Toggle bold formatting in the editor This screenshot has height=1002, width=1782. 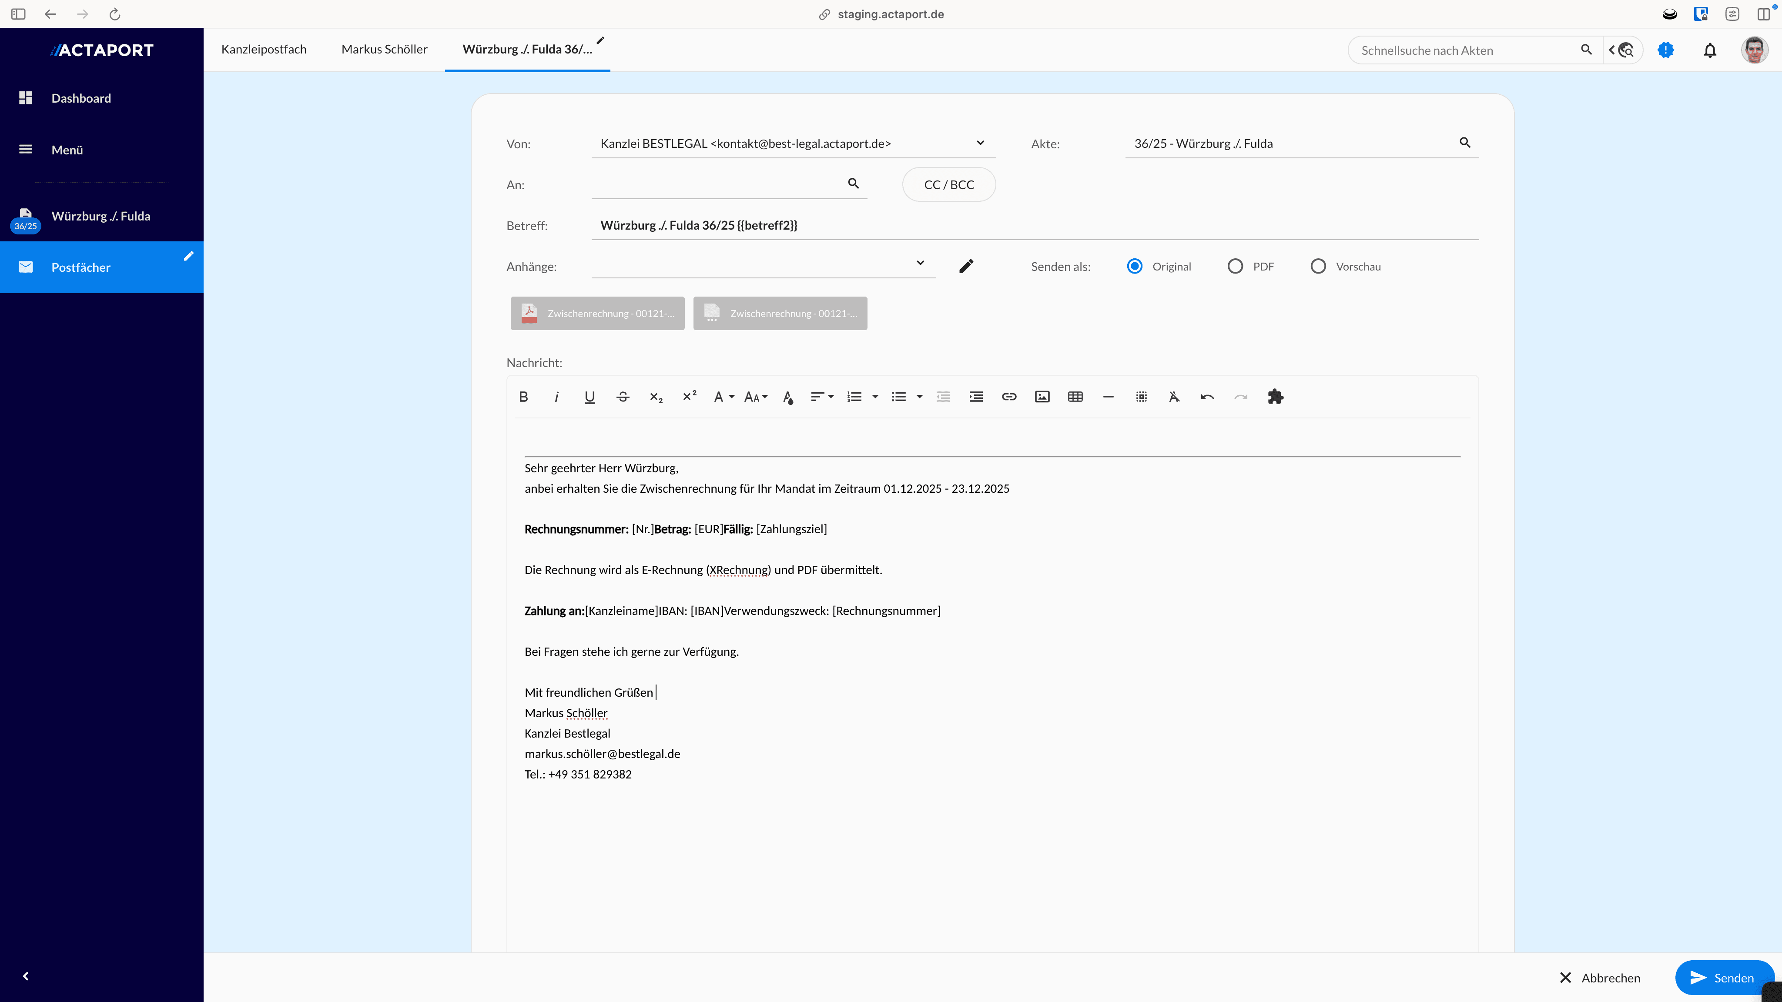click(524, 396)
